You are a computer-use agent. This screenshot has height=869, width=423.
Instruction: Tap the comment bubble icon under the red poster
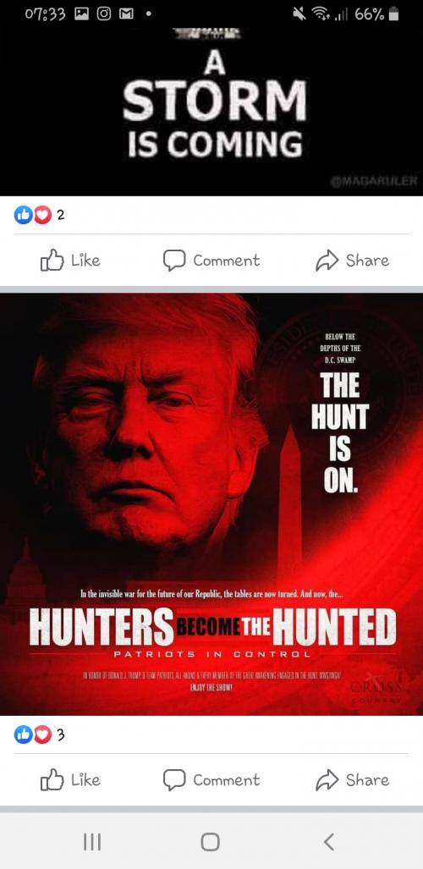tap(173, 780)
